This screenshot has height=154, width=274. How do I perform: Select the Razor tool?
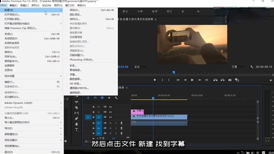(76, 107)
